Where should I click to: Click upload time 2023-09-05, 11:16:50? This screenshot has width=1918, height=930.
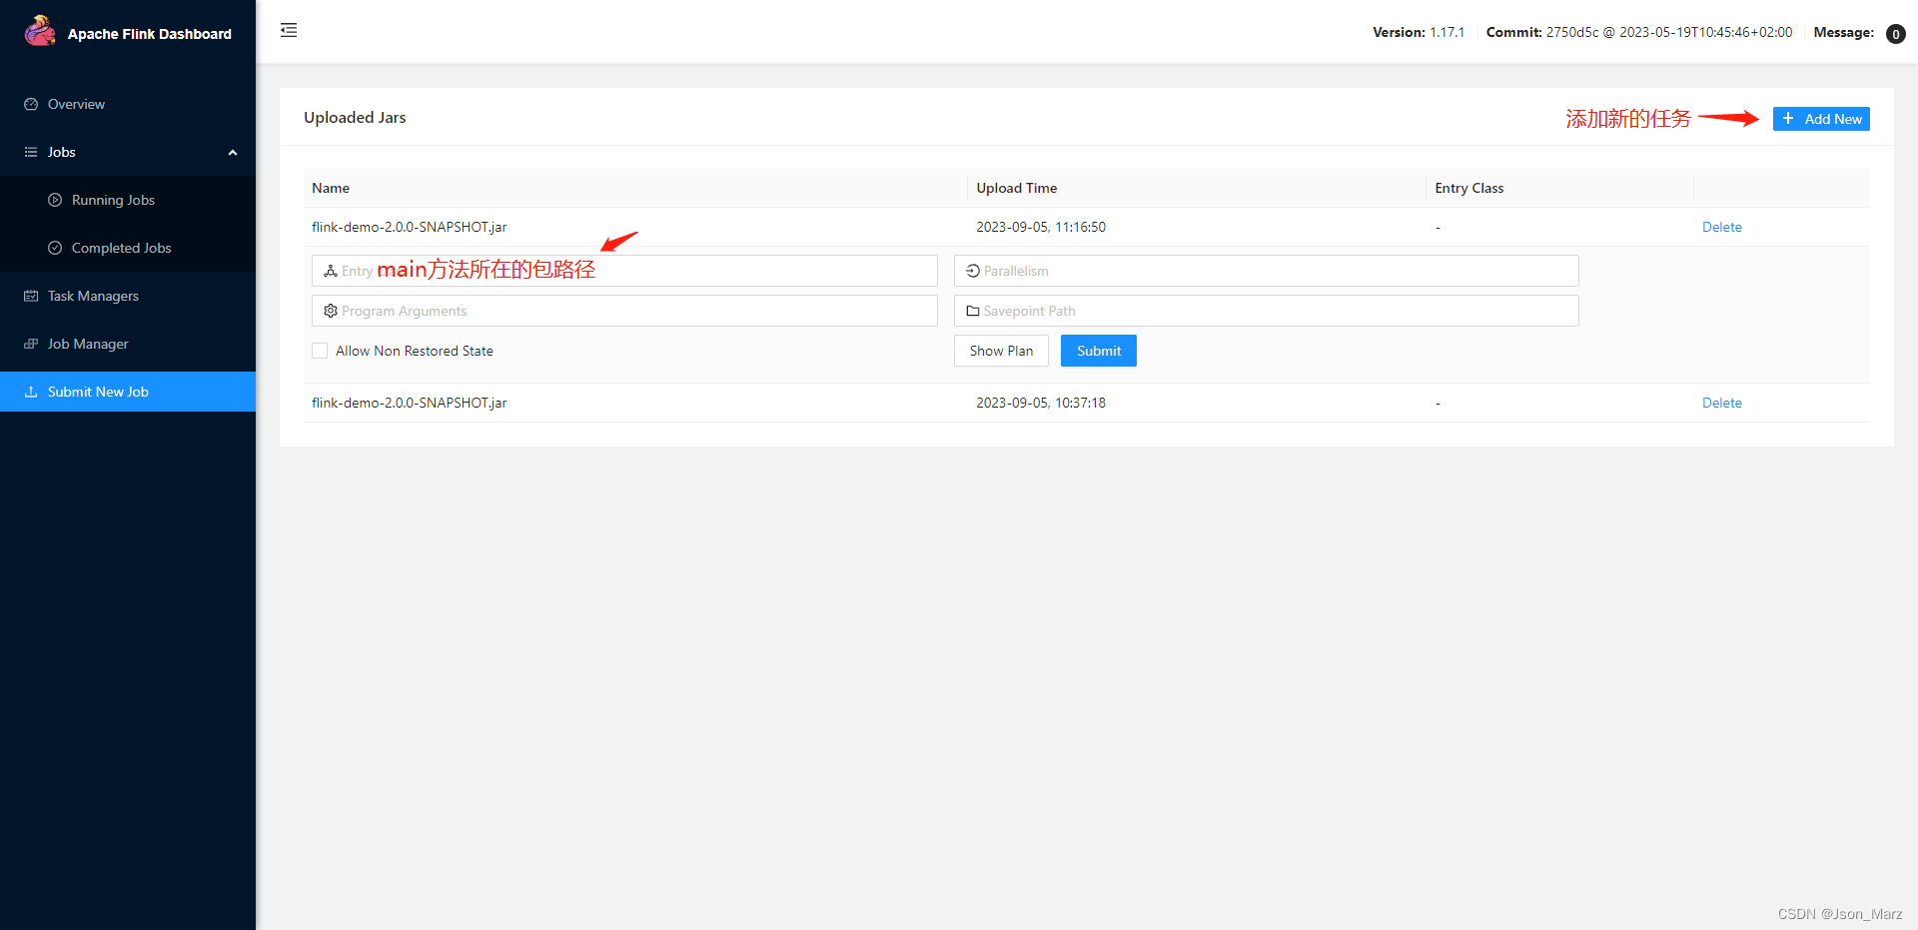pos(1041,227)
